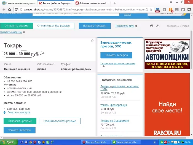Bookmark the page with the address bar star
Viewport: 193px width, 145px height.
151,9
